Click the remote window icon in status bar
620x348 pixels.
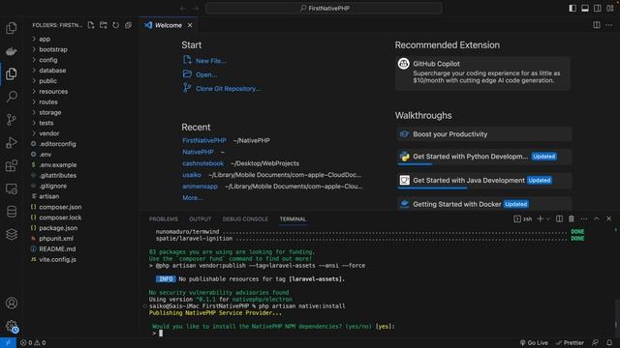pyautogui.click(x=8, y=342)
